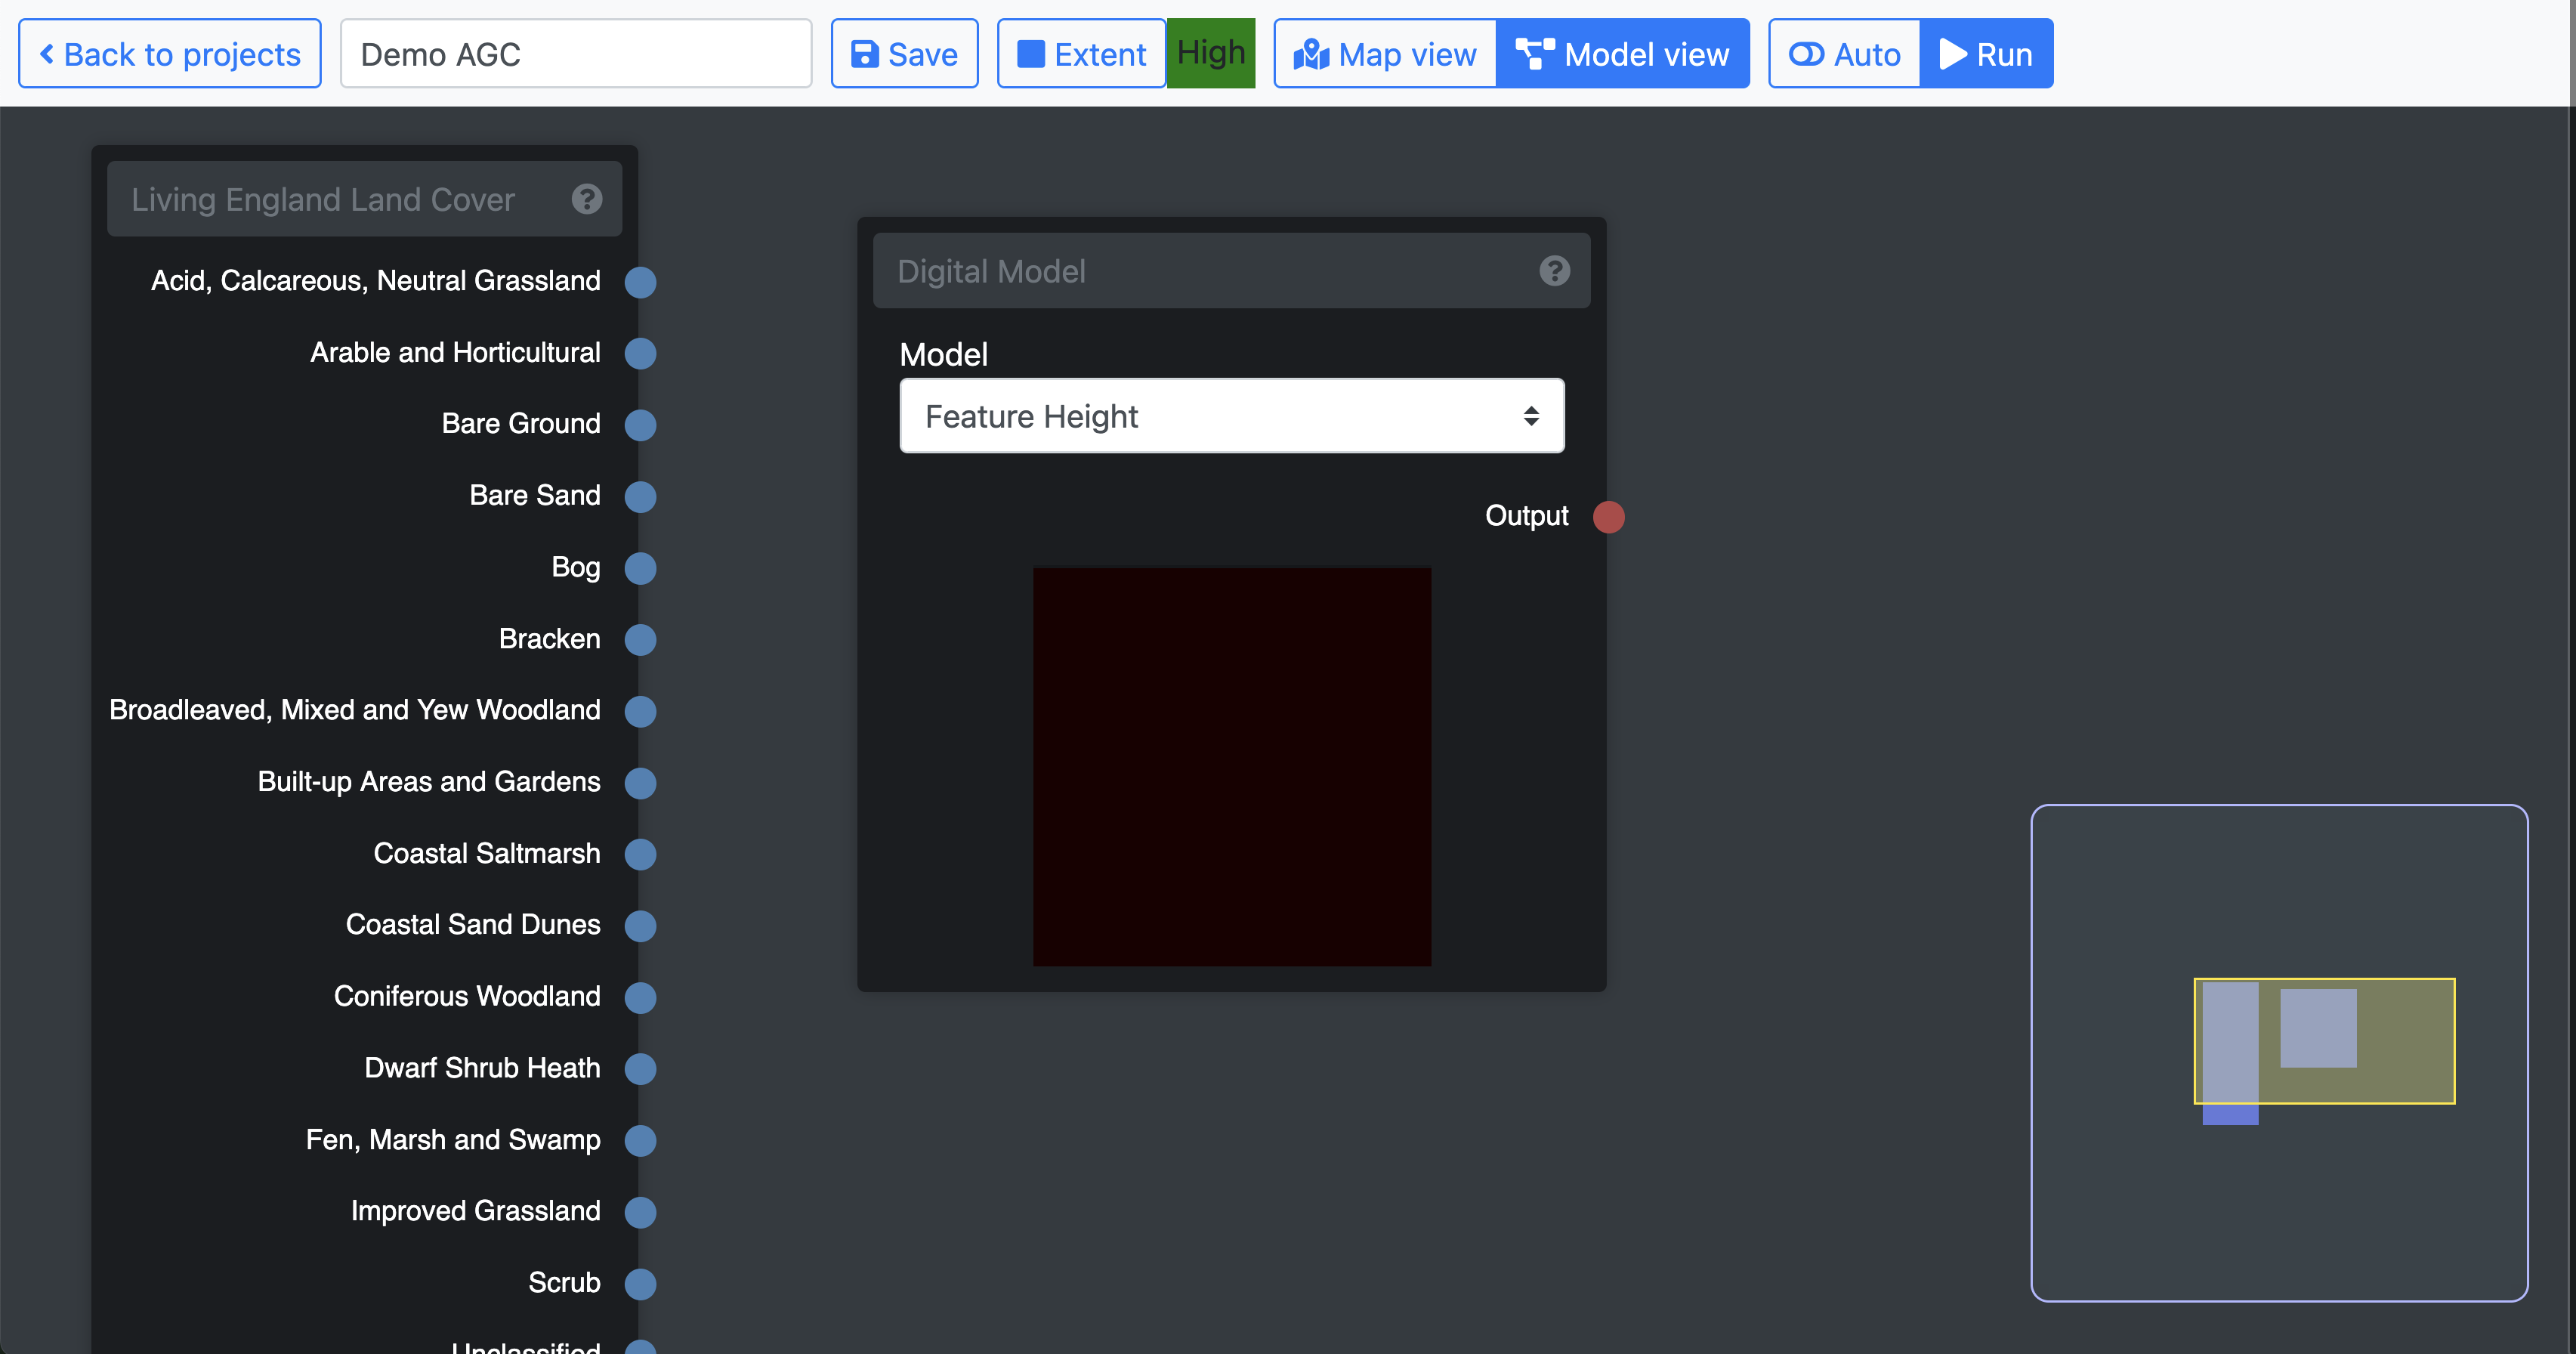Toggle the Auto run switch
The width and height of the screenshot is (2576, 1354).
[1844, 54]
